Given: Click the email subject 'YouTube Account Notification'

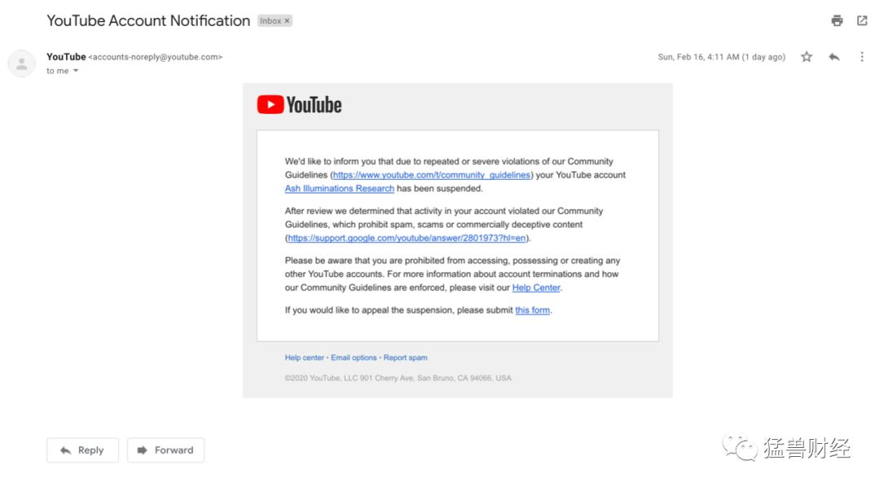Looking at the screenshot, I should coord(149,20).
